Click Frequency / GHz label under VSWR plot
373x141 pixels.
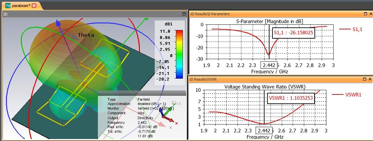click(x=265, y=137)
